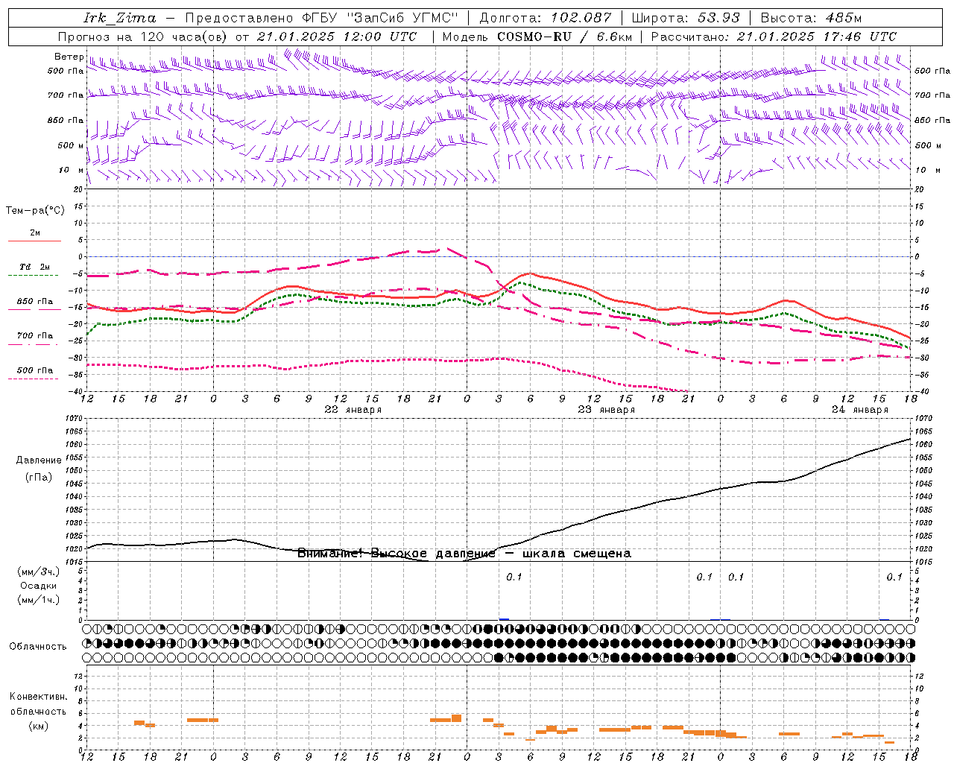Select the (мм/3ч.) precipitation unit label
The width and height of the screenshot is (954, 763).
click(38, 572)
